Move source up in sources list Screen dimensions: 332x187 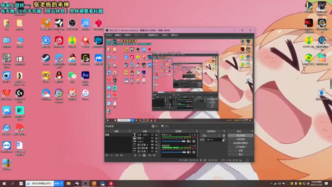coord(150,155)
